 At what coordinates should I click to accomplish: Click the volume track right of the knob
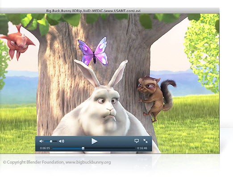click(54, 141)
